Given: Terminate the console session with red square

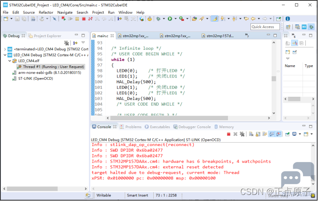Looking at the screenshot, I should (x=228, y=134).
